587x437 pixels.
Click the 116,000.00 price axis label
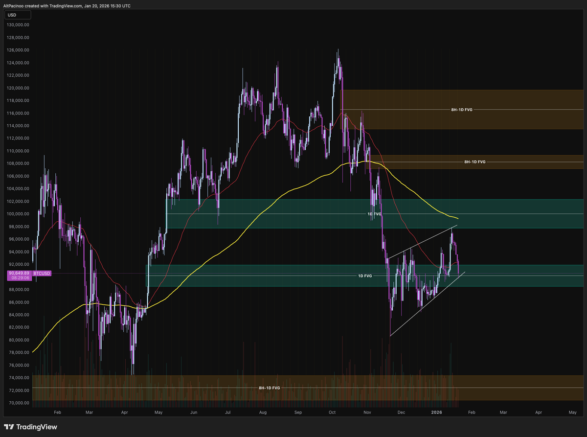coord(19,113)
